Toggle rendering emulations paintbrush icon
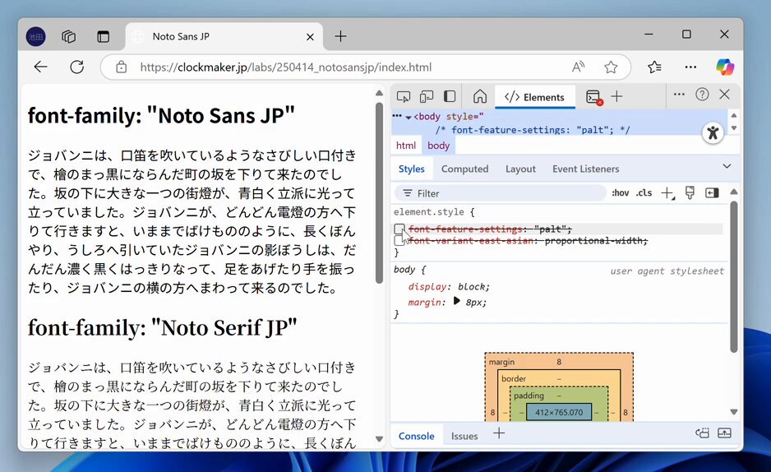The height and width of the screenshot is (472, 771). [x=690, y=192]
